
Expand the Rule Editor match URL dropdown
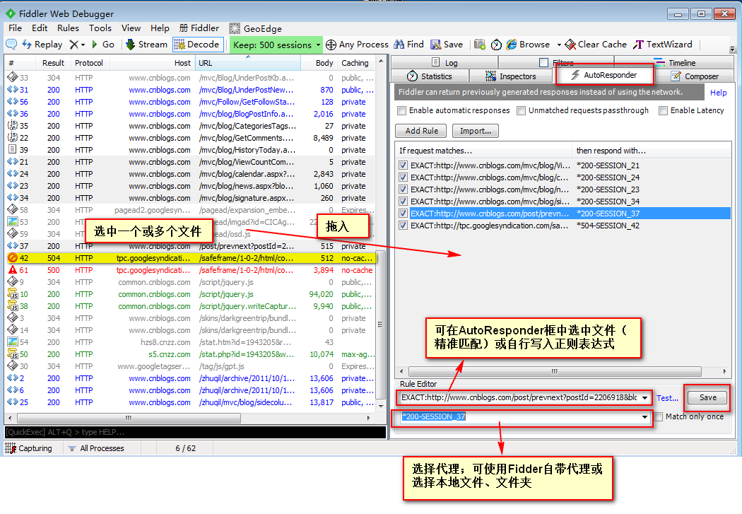[644, 398]
